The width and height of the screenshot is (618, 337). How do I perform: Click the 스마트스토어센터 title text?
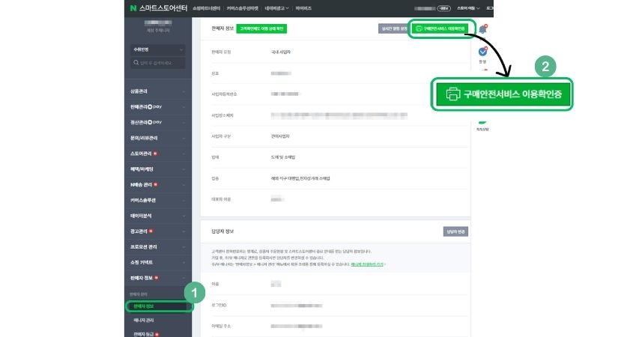163,8
